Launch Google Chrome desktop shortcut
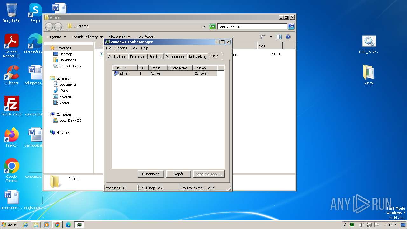The height and width of the screenshot is (229, 407). pyautogui.click(x=11, y=170)
